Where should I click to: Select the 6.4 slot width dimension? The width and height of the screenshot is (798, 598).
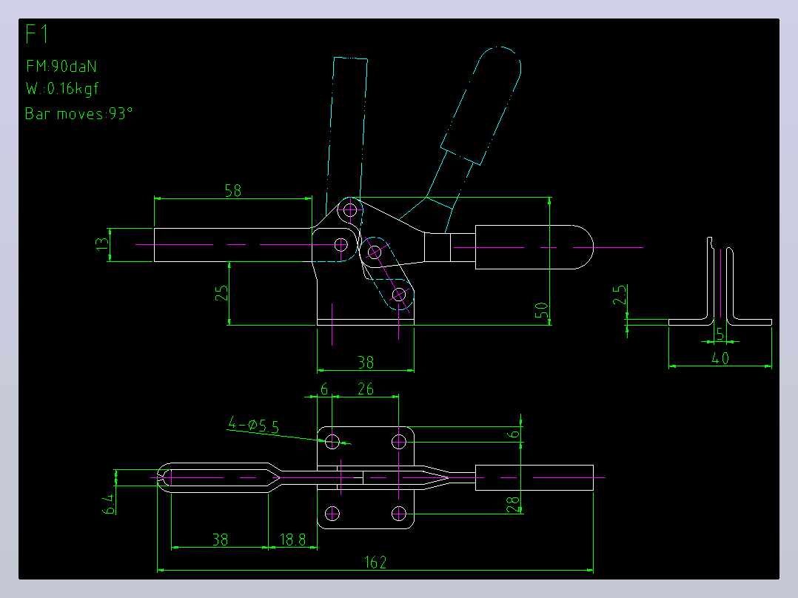click(x=108, y=504)
